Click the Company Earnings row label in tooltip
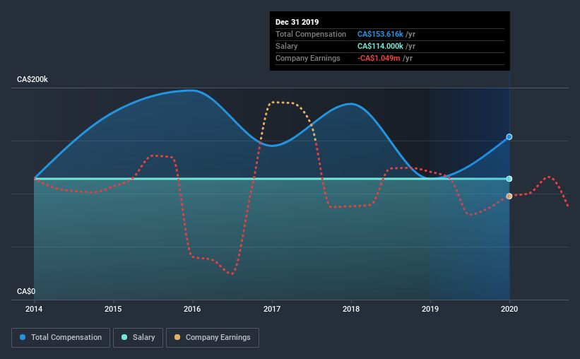The width and height of the screenshot is (580, 359). pos(308,58)
